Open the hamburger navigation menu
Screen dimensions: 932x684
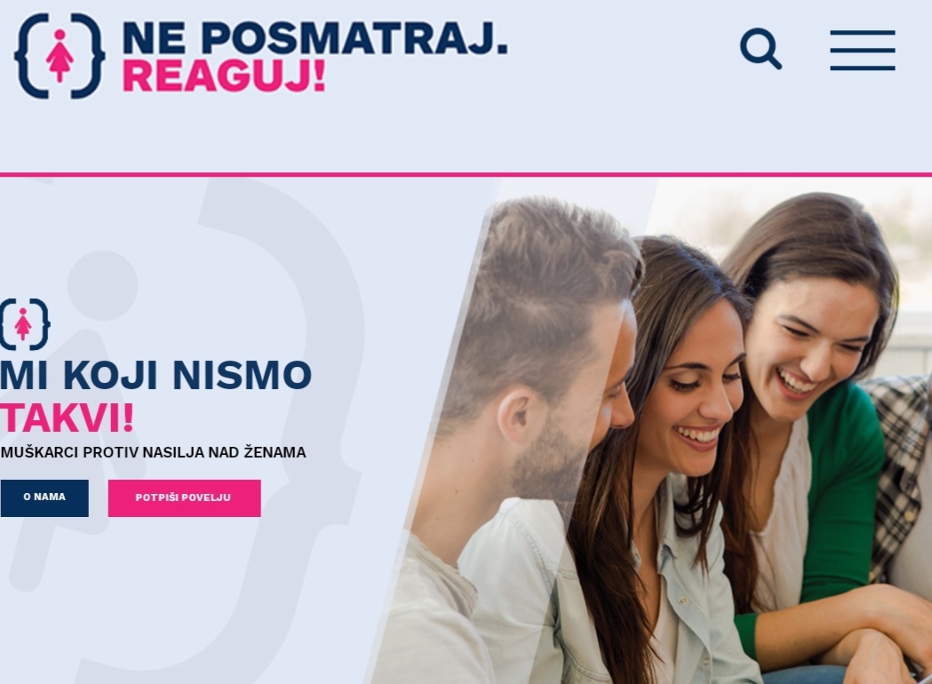pos(863,50)
